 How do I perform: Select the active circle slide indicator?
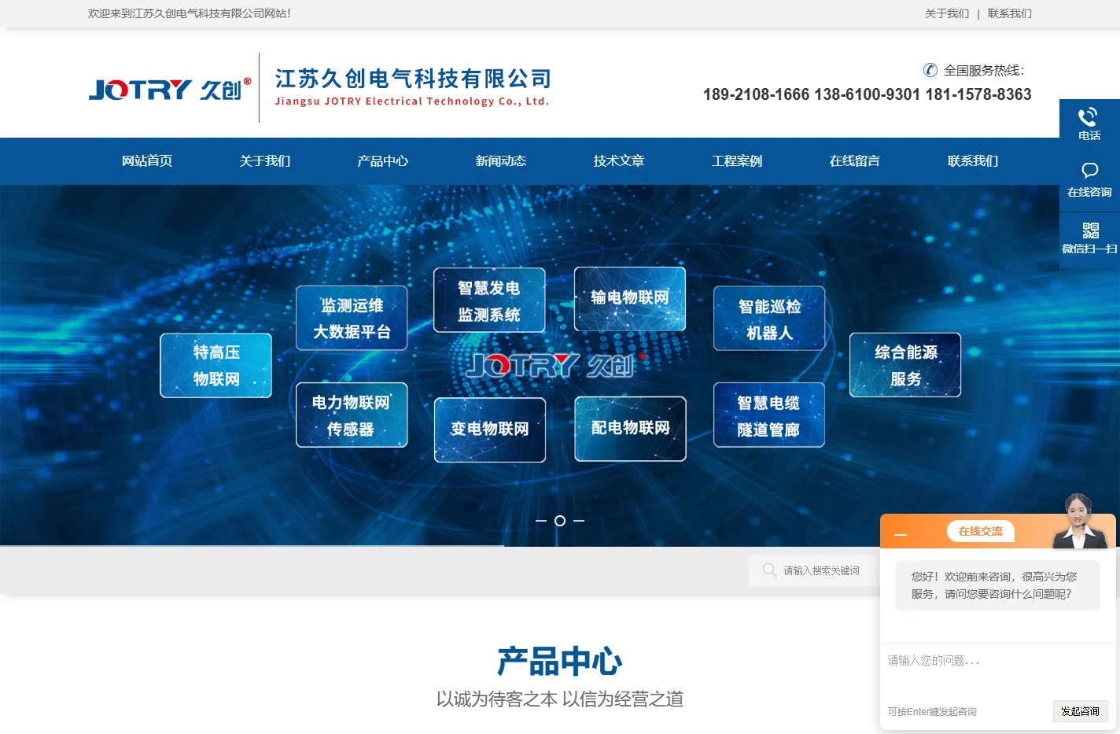560,521
